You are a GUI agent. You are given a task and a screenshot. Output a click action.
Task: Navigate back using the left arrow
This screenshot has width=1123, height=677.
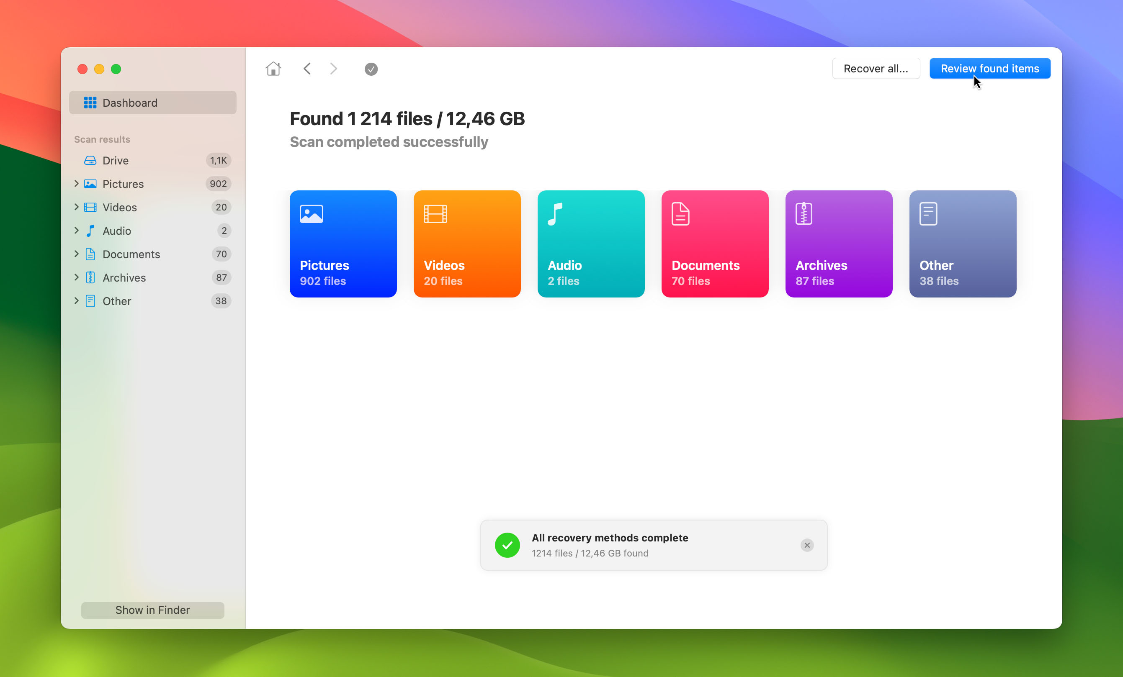pyautogui.click(x=307, y=69)
